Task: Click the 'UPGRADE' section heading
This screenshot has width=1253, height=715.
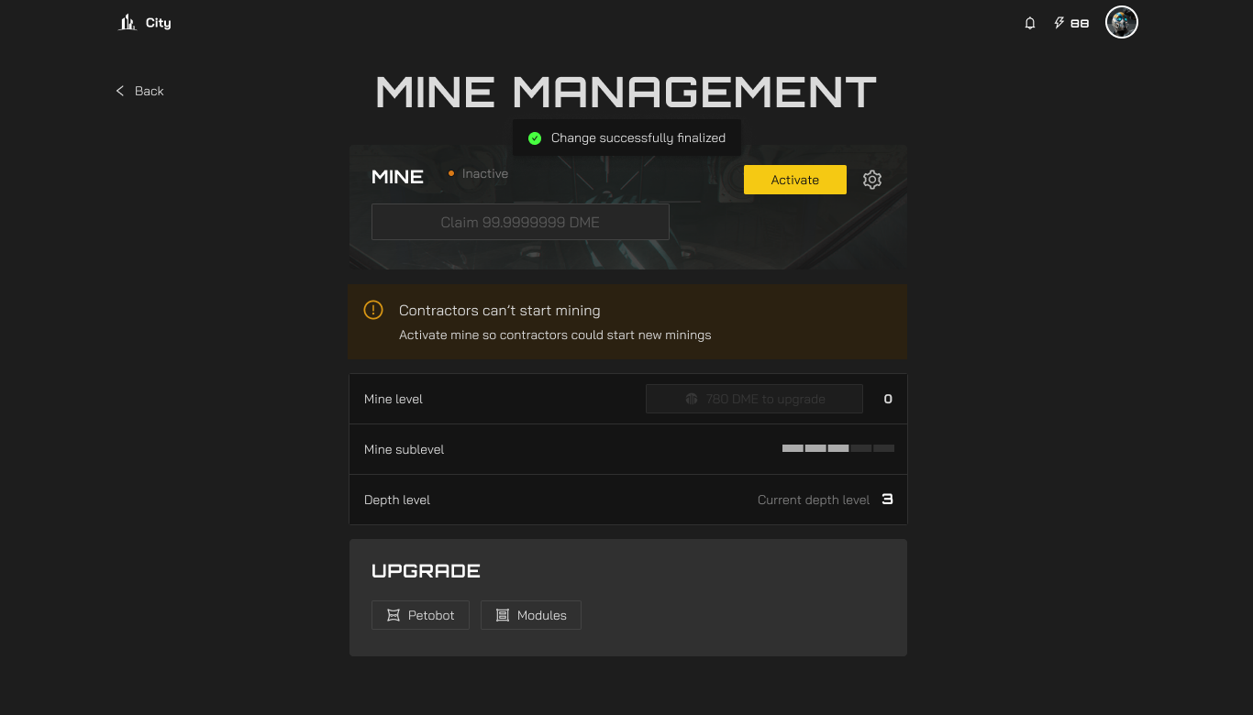Action: point(426,571)
